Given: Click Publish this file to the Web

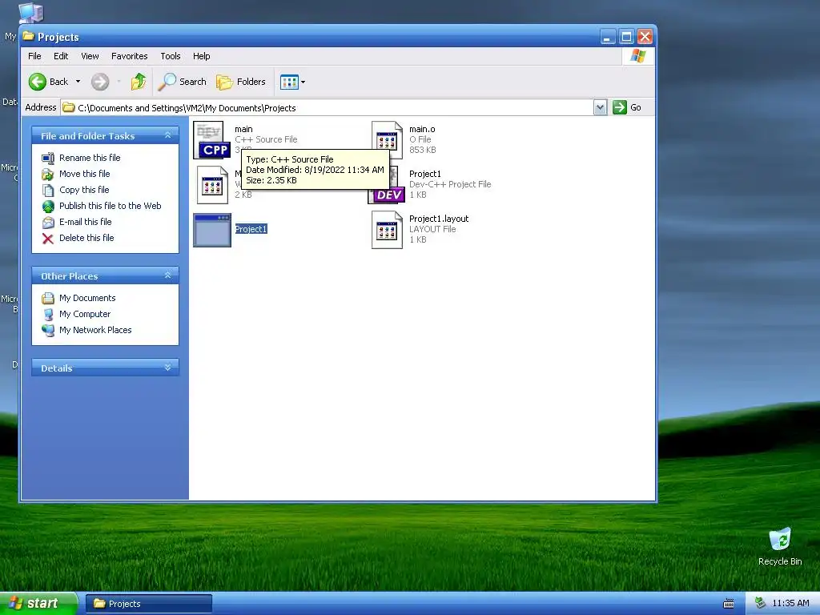Looking at the screenshot, I should pos(110,206).
